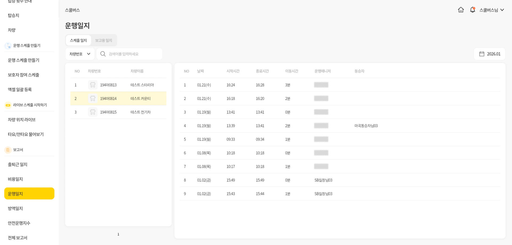Open 방역일지 in the sidebar
The width and height of the screenshot is (512, 245).
click(15, 208)
